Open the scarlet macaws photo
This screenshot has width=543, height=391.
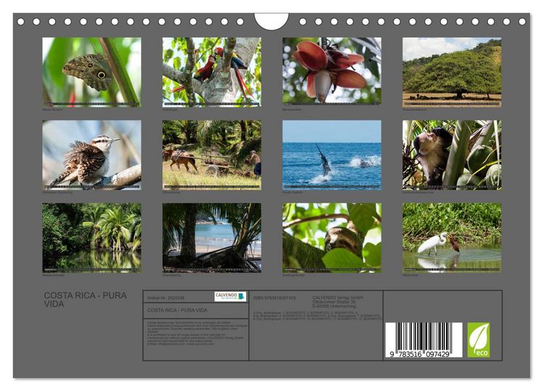coord(212,72)
